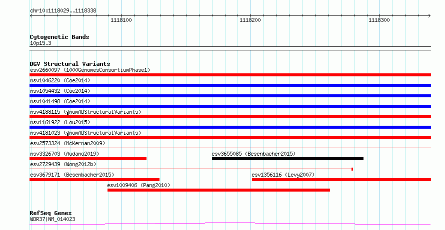Click the nsv1161922 (Lou2015) label

point(60,122)
